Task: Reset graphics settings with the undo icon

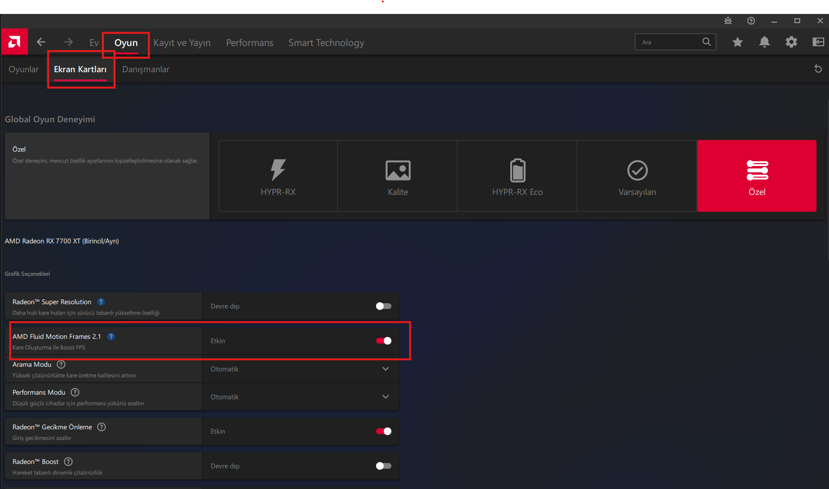Action: tap(818, 69)
